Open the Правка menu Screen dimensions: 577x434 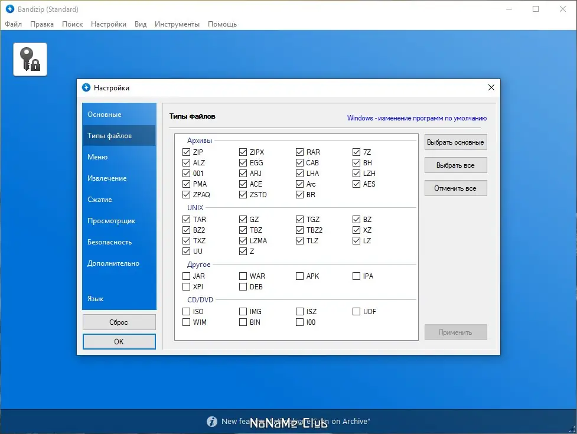42,24
